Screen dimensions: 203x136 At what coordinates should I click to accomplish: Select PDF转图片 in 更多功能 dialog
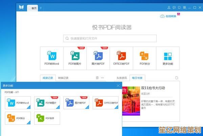pyautogui.click(x=47, y=103)
